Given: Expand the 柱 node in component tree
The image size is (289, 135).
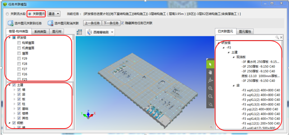Looking at the screenshot, I should click(x=15, y=104).
